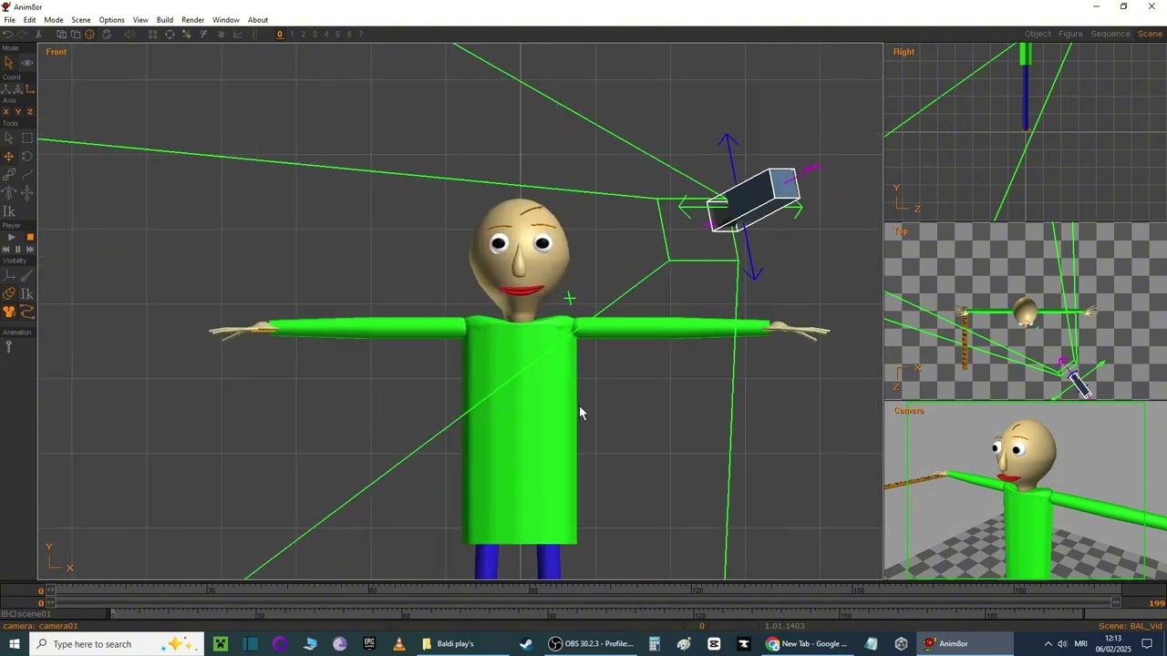Open VLC cone icon on taskbar
Viewport: 1167px width, 656px height.
coord(398,644)
